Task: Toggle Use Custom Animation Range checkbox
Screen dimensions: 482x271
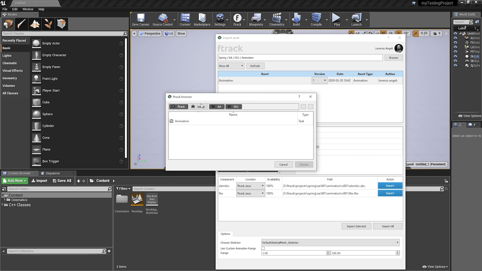Action: (263, 248)
